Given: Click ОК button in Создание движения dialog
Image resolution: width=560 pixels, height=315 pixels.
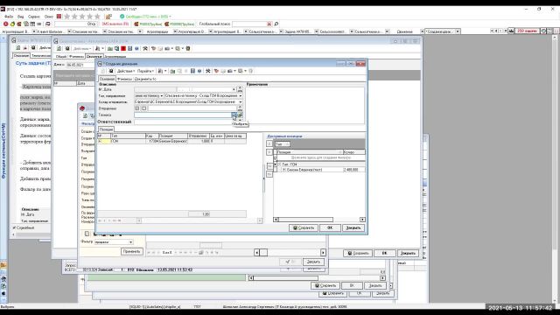Looking at the screenshot, I should 330,227.
